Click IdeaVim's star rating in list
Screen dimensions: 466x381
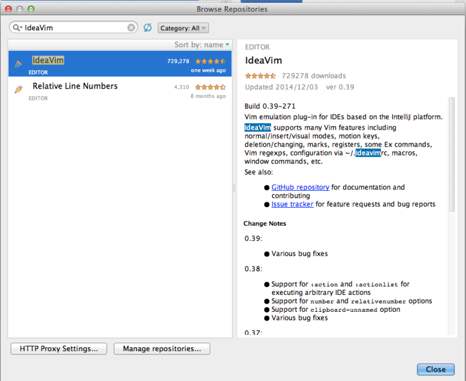(x=210, y=61)
